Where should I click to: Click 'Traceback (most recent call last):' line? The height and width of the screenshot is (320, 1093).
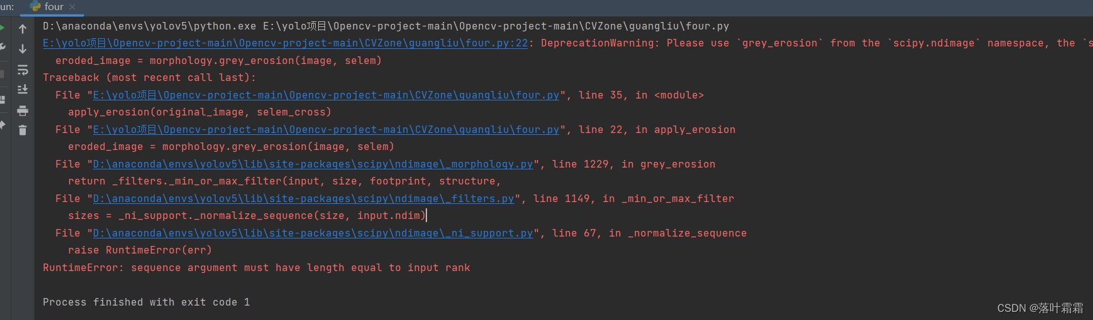150,78
